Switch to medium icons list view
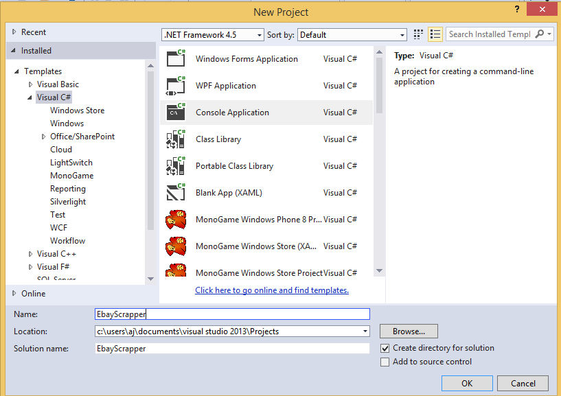 click(x=435, y=34)
